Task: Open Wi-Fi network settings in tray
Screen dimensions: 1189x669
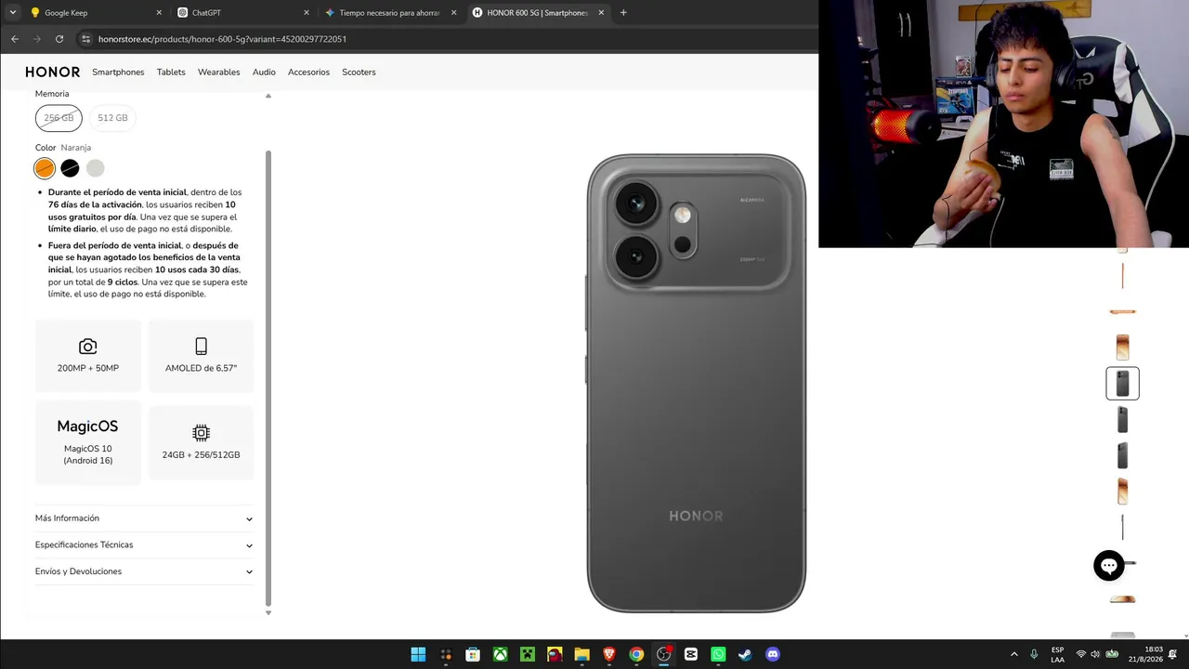Action: (1081, 654)
